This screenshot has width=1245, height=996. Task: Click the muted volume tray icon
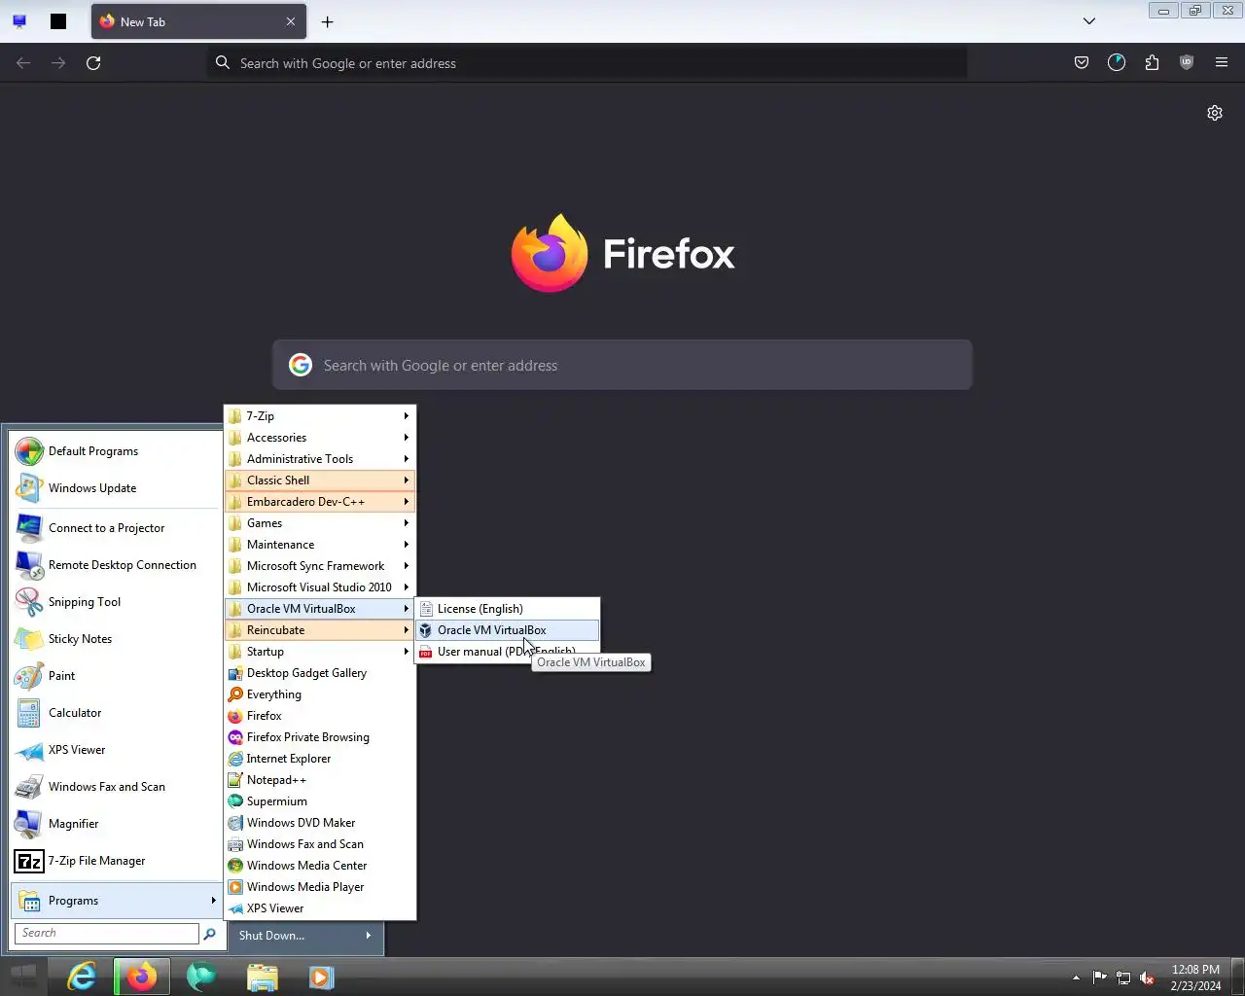click(x=1148, y=978)
